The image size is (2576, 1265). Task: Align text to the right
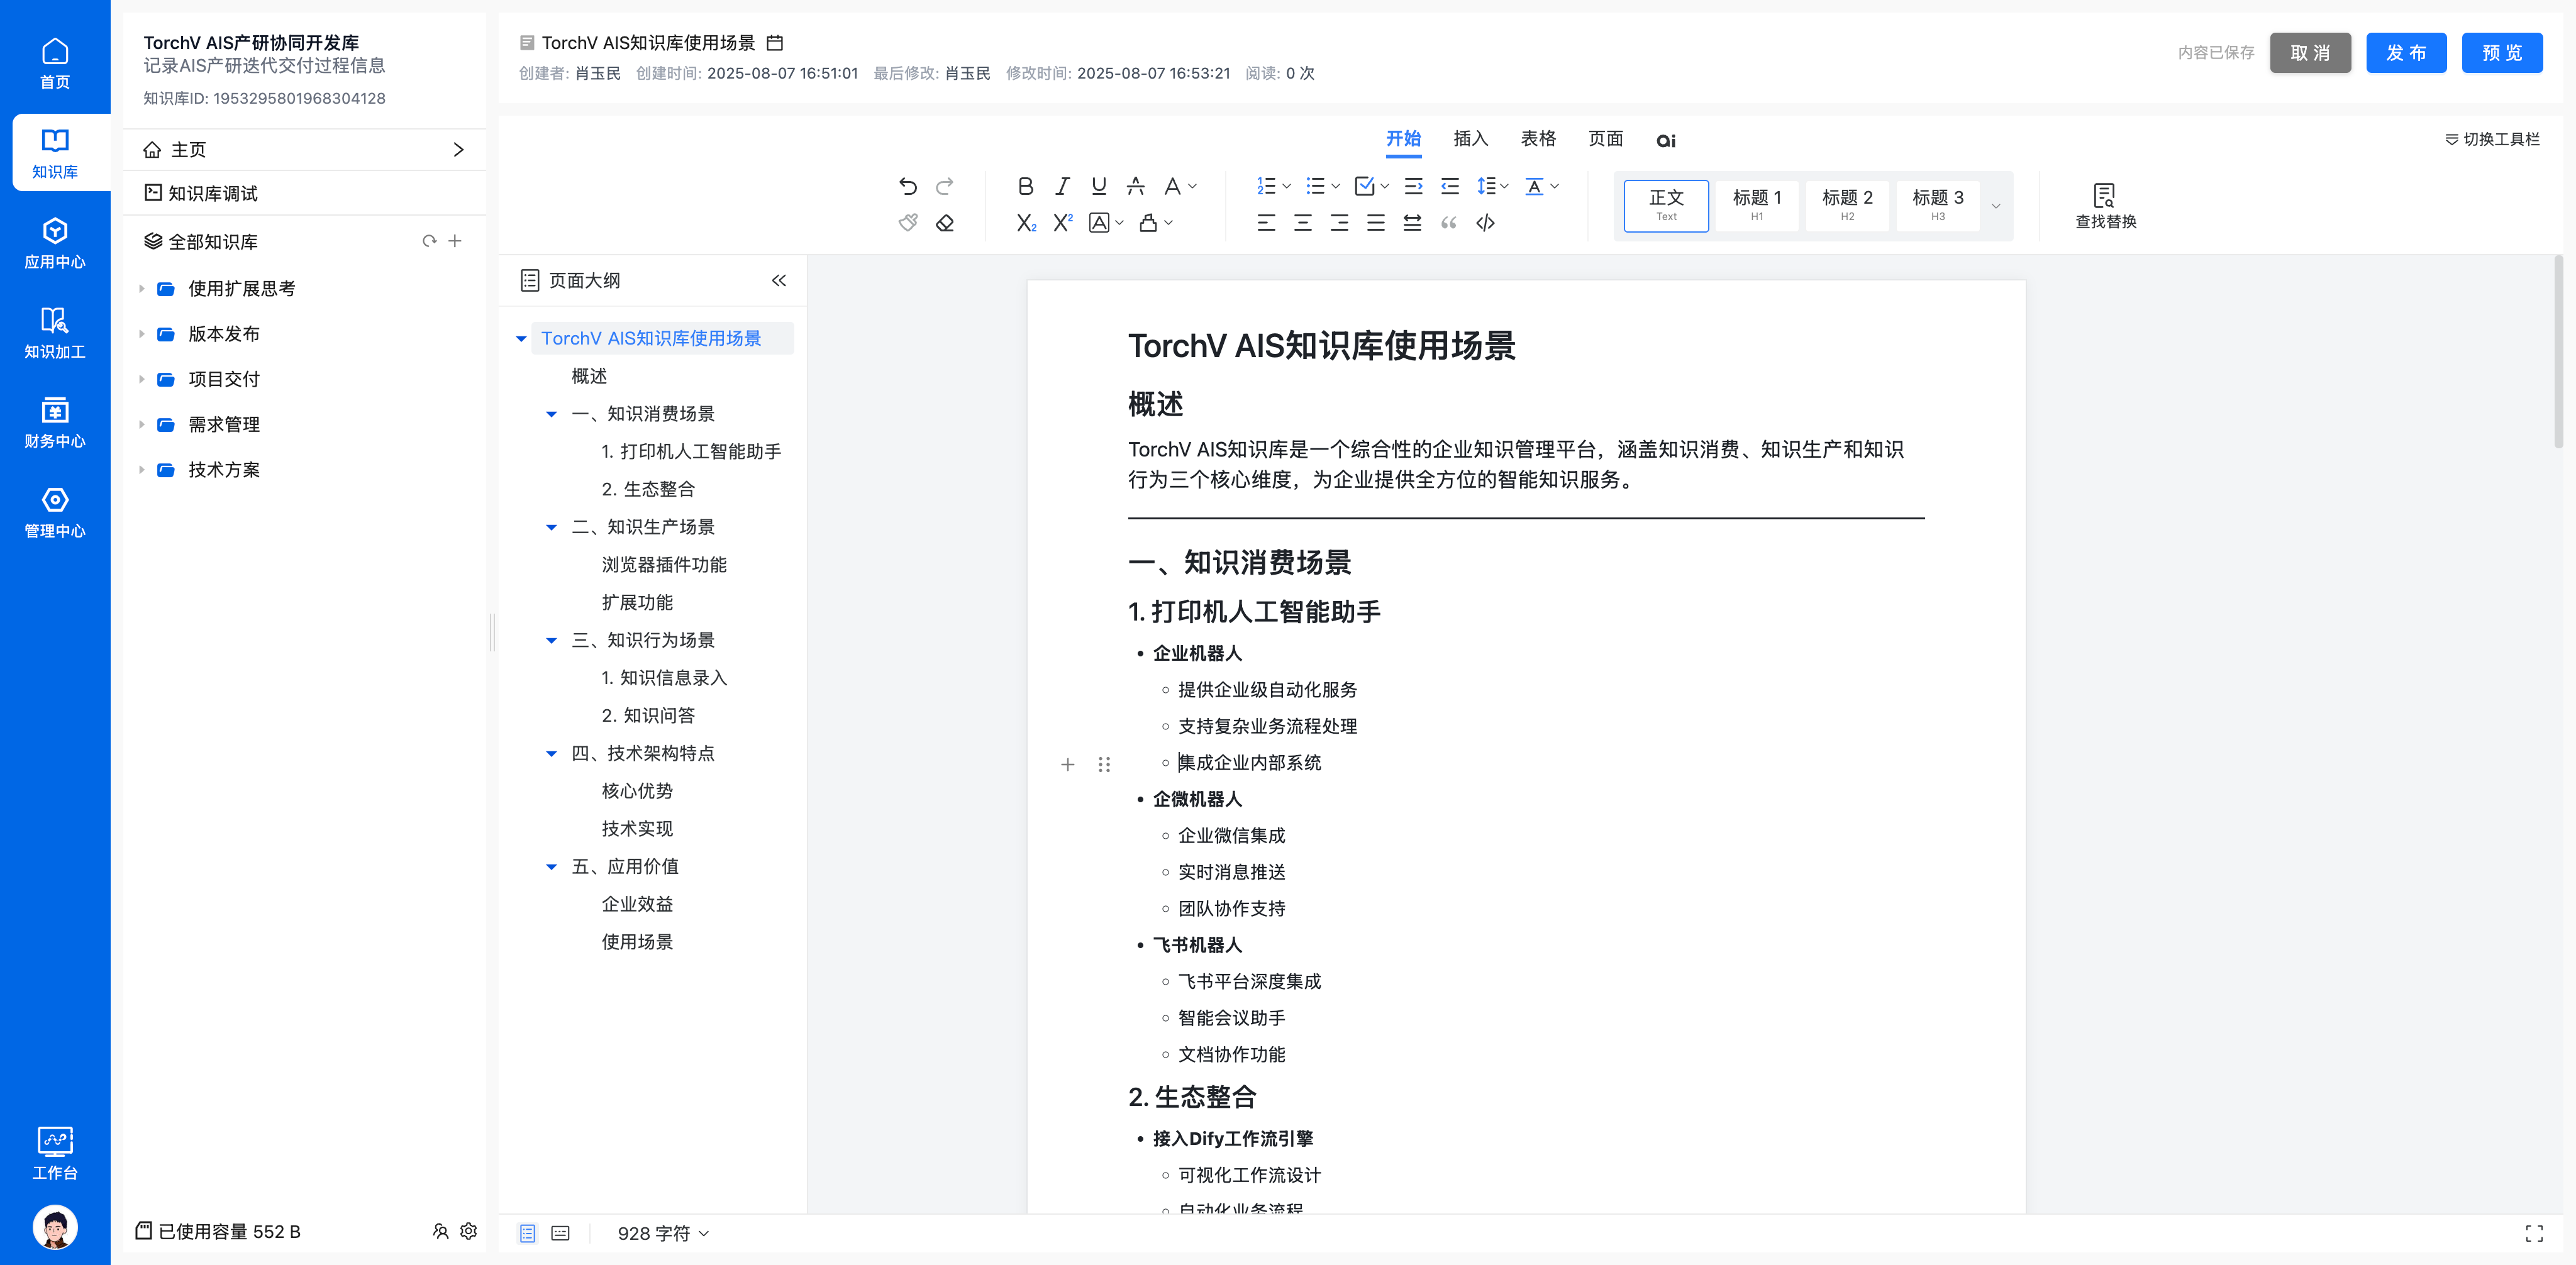coord(1339,223)
